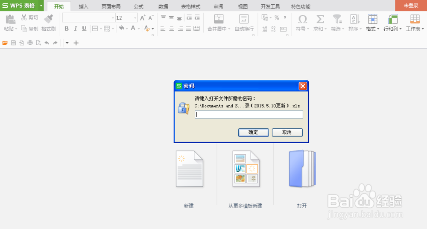Image resolution: width=427 pixels, height=229 pixels.
Task: Switch to the 公式 tab
Action: [x=138, y=6]
